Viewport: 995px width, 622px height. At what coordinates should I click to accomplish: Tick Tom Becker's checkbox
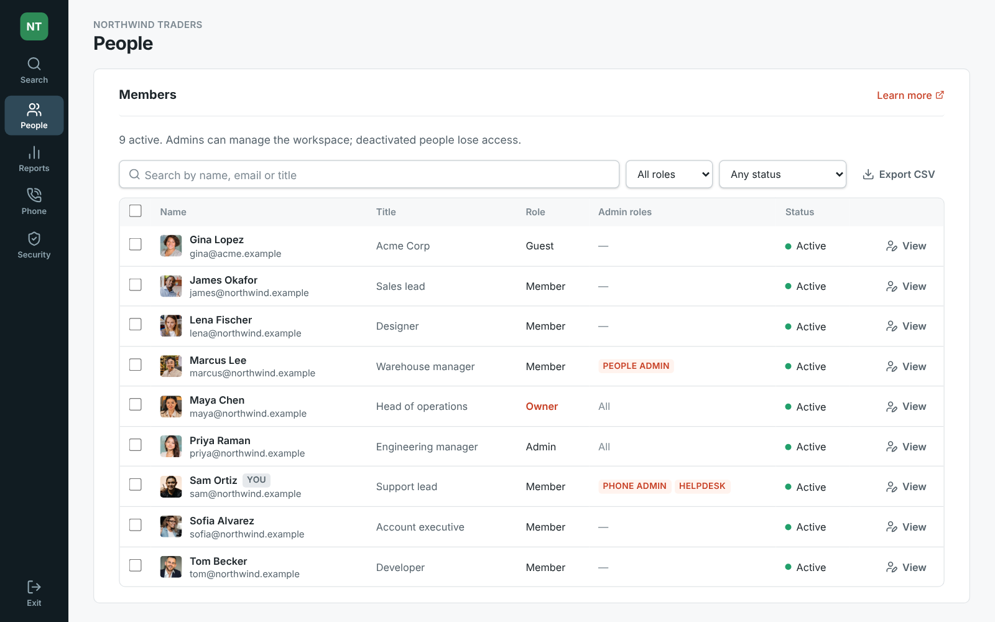point(136,565)
